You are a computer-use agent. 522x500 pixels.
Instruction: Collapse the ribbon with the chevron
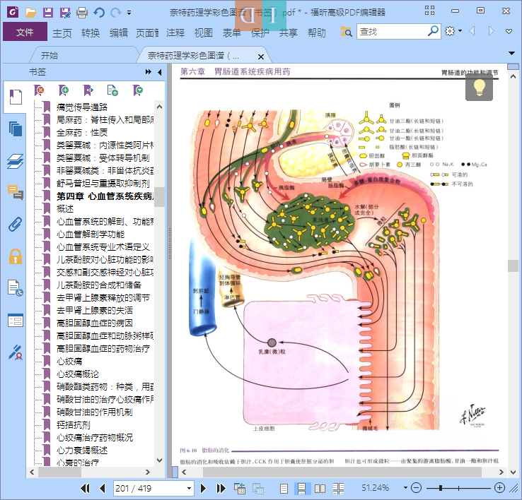(509, 32)
